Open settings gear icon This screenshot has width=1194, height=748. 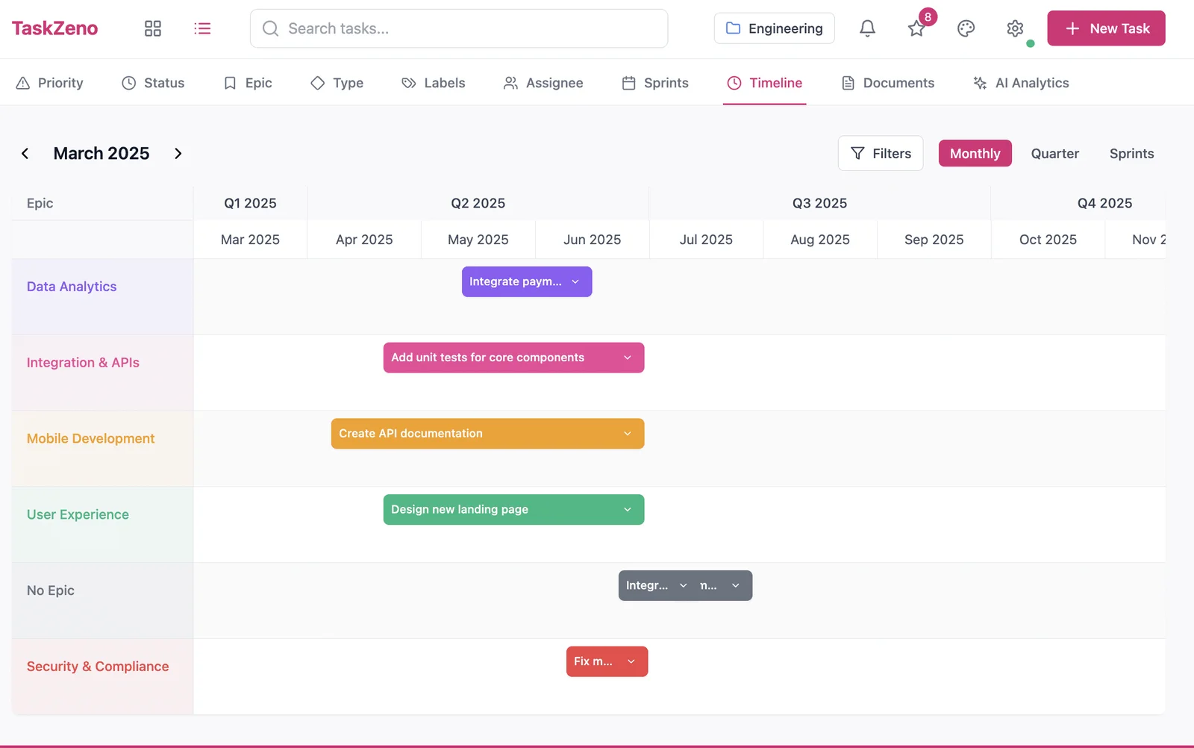[1015, 28]
